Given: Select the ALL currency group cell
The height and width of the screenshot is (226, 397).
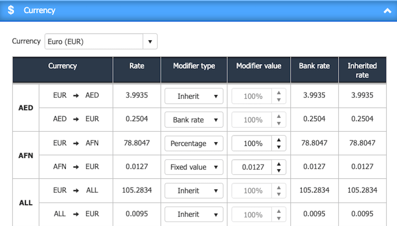Looking at the screenshot, I should 26,203.
